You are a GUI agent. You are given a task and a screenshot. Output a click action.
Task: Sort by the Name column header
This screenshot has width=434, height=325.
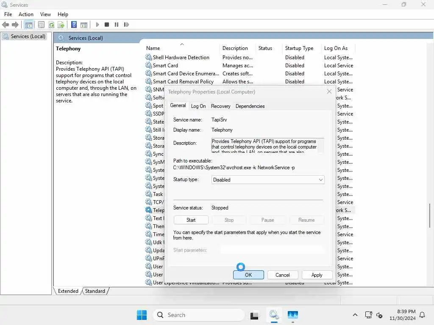click(182, 48)
